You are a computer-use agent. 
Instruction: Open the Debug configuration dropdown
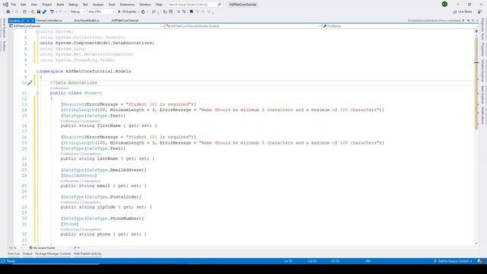78,12
